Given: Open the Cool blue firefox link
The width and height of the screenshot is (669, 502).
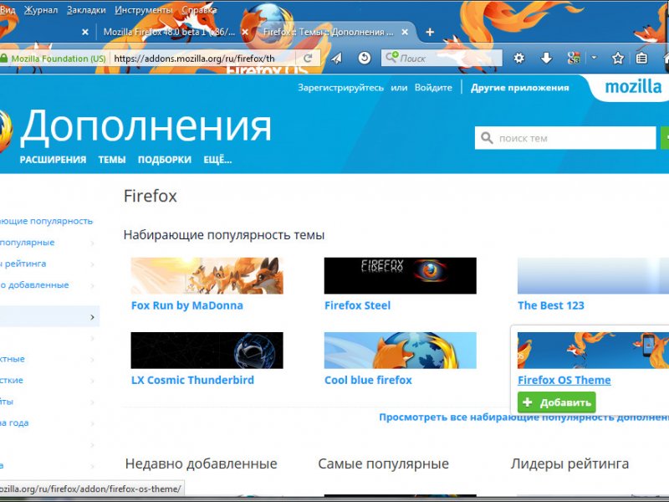Looking at the screenshot, I should (368, 381).
